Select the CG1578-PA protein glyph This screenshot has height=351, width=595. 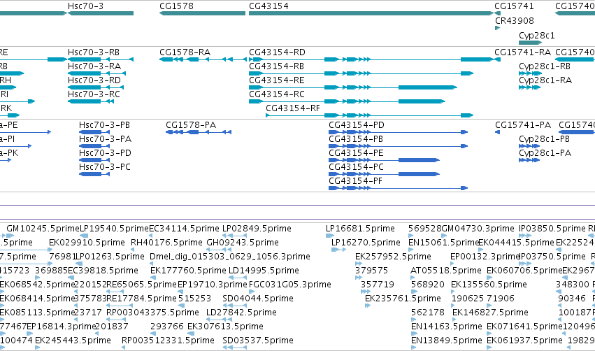(x=199, y=132)
